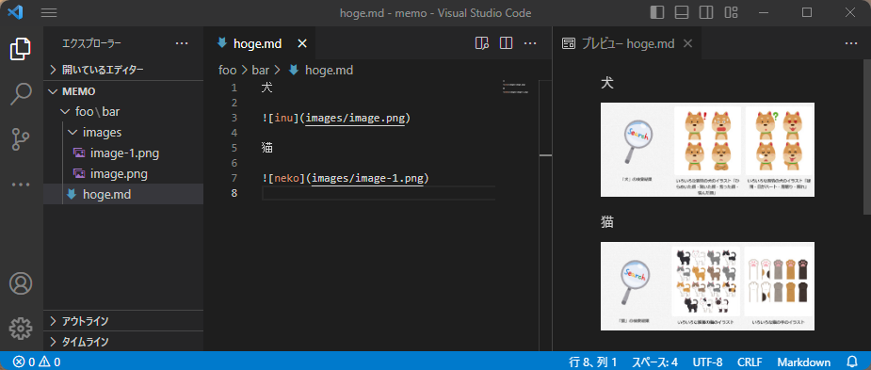Change encoding via UTF-8 status item
Image resolution: width=871 pixels, height=370 pixels.
click(707, 362)
